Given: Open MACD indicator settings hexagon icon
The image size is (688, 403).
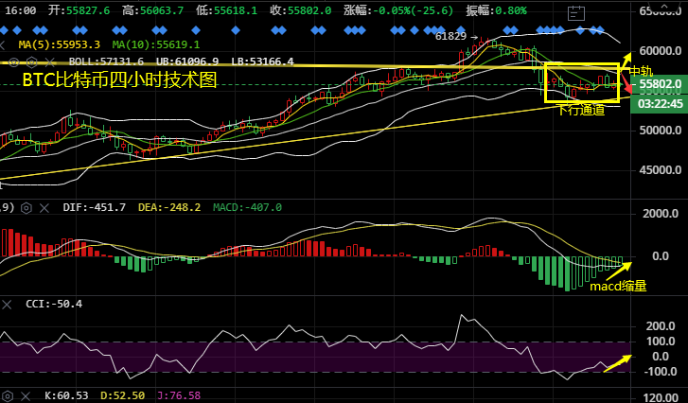Looking at the screenshot, I should (26, 207).
